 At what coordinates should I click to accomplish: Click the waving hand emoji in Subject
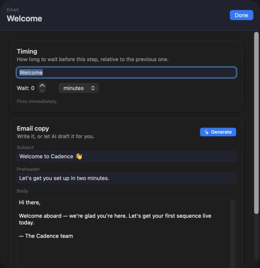(x=79, y=156)
